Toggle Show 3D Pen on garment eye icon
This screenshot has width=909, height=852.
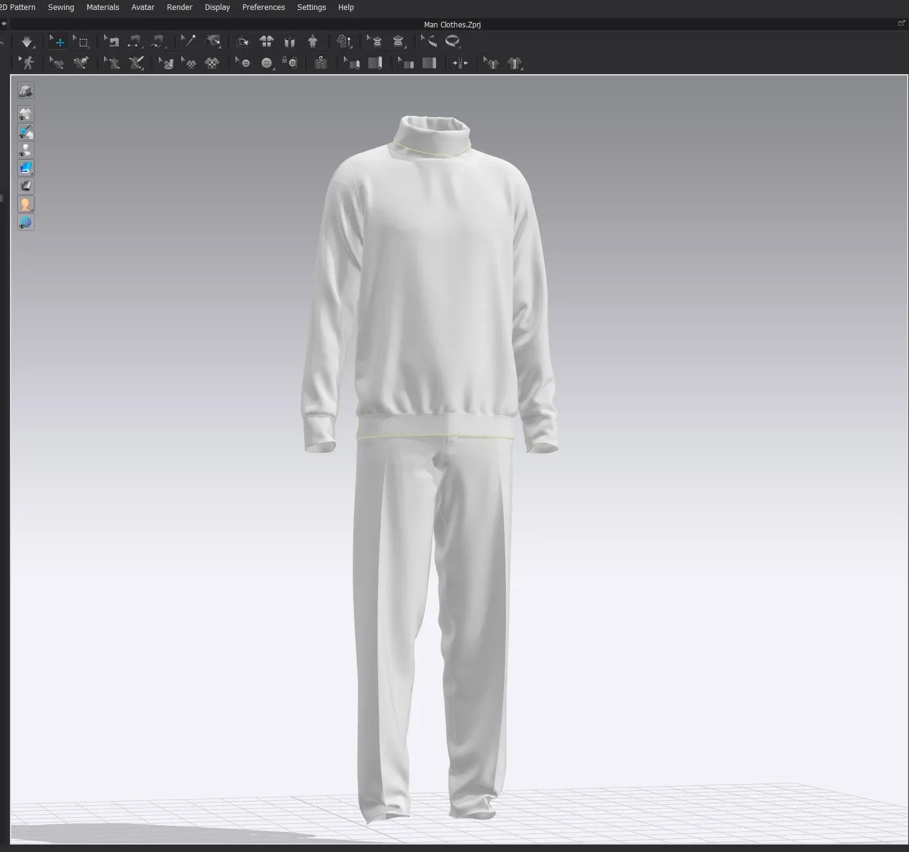[26, 132]
